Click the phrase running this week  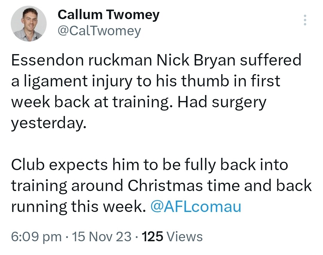point(77,207)
